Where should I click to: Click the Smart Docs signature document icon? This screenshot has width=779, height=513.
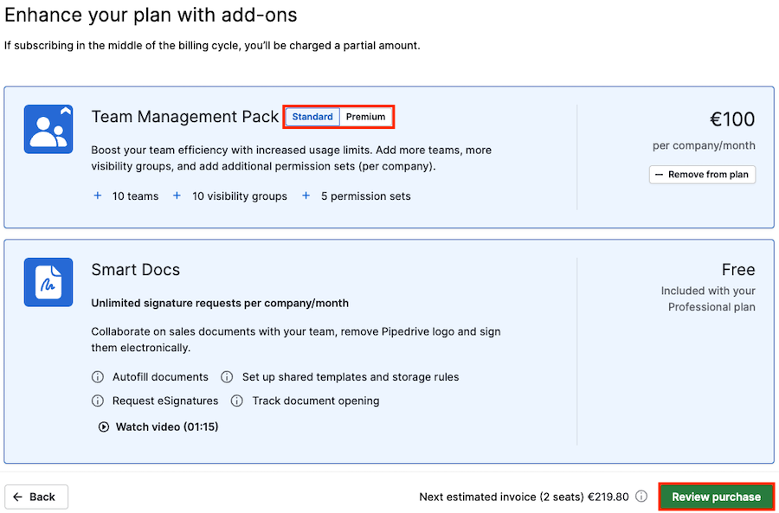pos(48,282)
